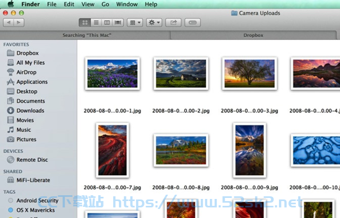
Task: Minimize the window with yellow button
Action: coord(13,13)
